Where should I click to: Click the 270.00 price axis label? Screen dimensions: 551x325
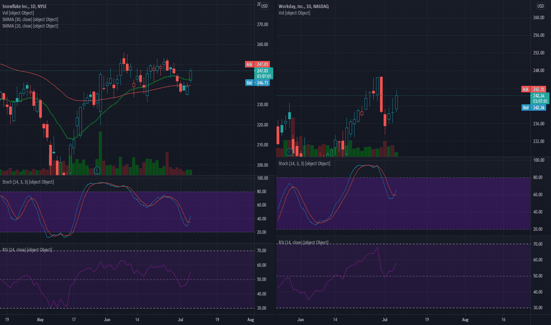coord(262,25)
